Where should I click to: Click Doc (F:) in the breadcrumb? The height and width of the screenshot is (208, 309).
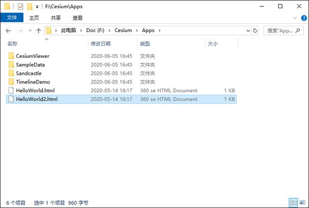click(95, 30)
